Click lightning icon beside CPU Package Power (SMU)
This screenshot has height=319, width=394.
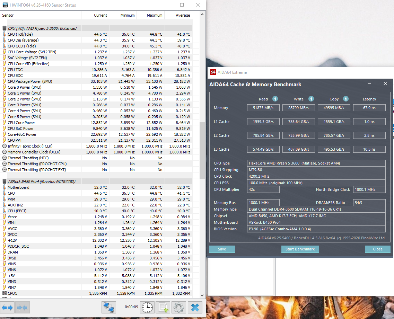(4, 81)
